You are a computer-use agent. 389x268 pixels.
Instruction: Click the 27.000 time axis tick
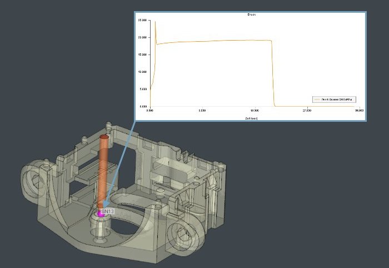click(x=307, y=111)
